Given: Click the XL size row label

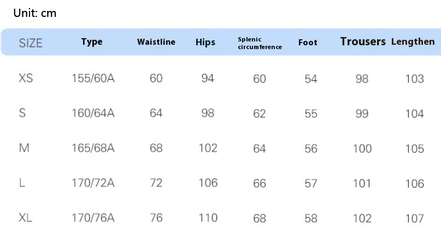Looking at the screenshot, I should 26,218.
